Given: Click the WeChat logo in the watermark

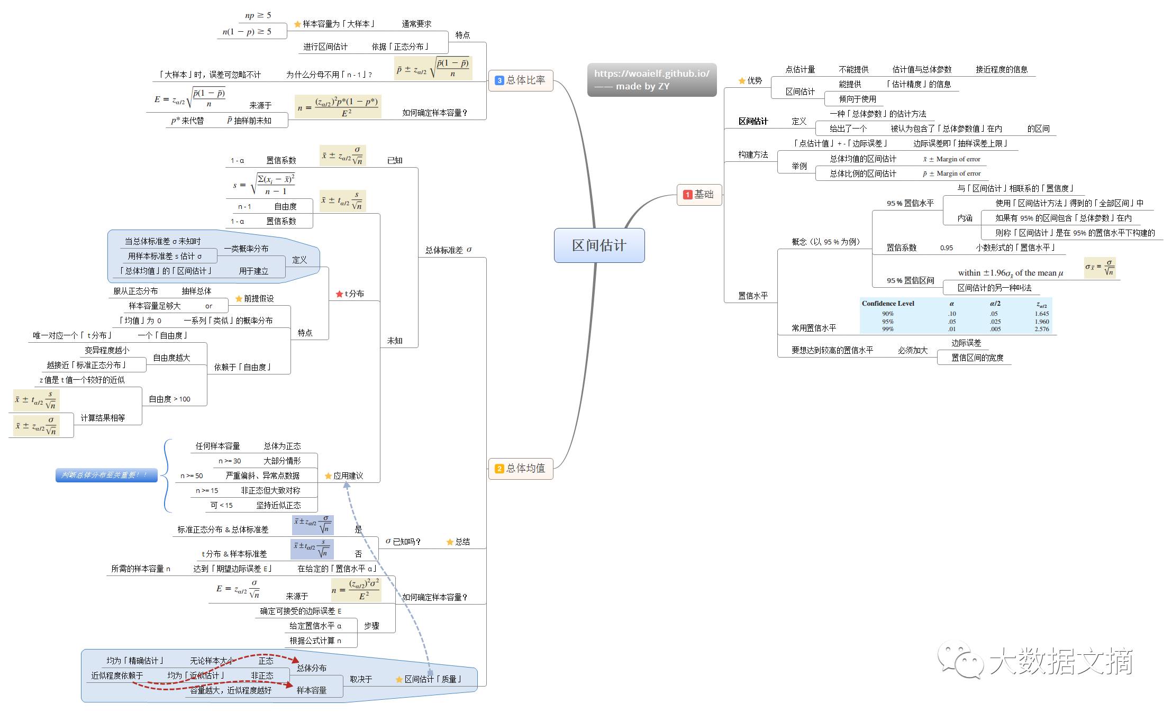Looking at the screenshot, I should (x=960, y=661).
